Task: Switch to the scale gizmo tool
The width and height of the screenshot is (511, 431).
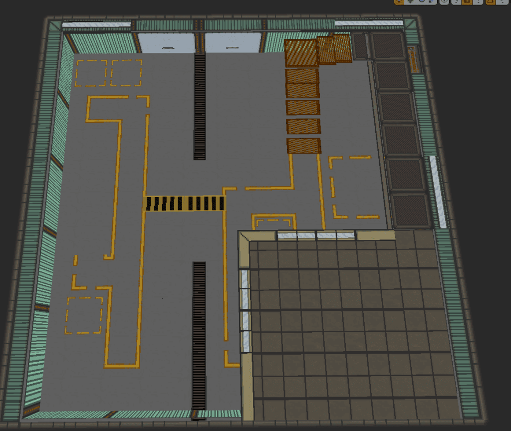Action: pyautogui.click(x=432, y=1)
